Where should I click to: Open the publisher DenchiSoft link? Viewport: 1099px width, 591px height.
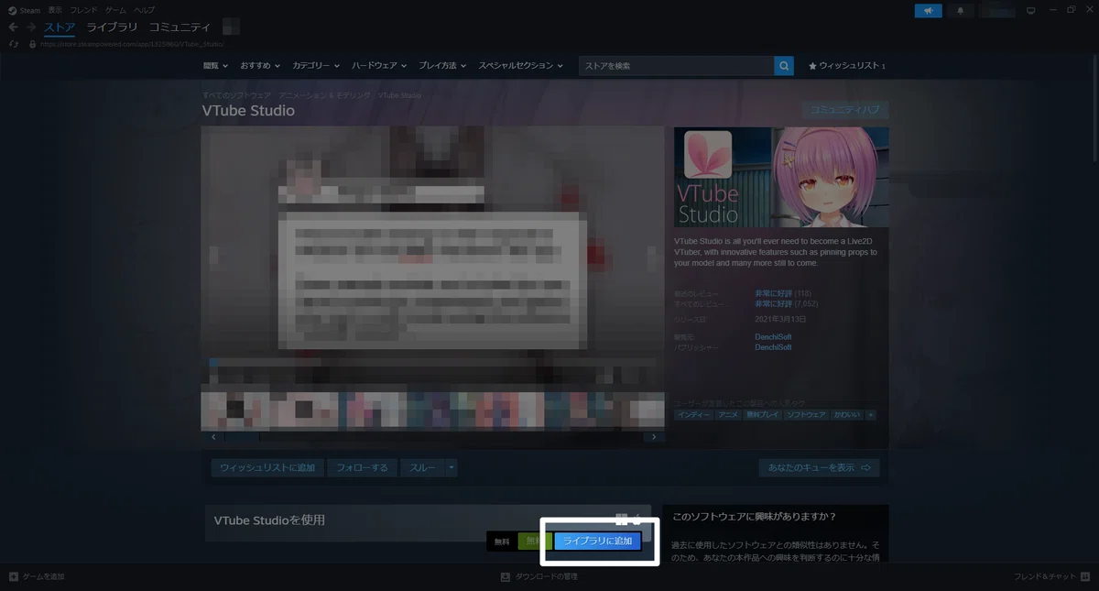(x=773, y=348)
